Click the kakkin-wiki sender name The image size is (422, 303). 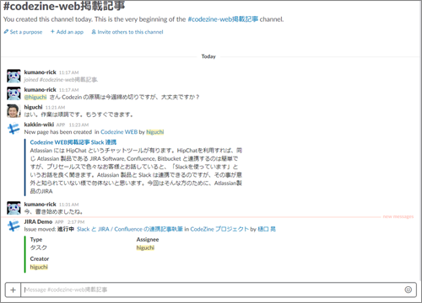coord(39,125)
